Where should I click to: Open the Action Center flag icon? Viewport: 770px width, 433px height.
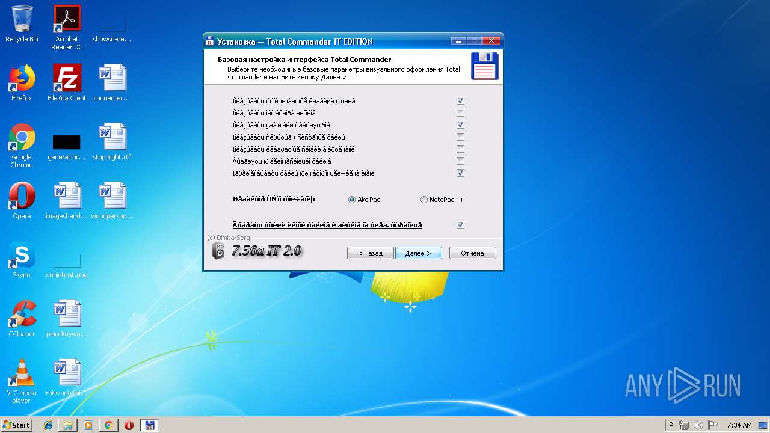pyautogui.click(x=712, y=425)
